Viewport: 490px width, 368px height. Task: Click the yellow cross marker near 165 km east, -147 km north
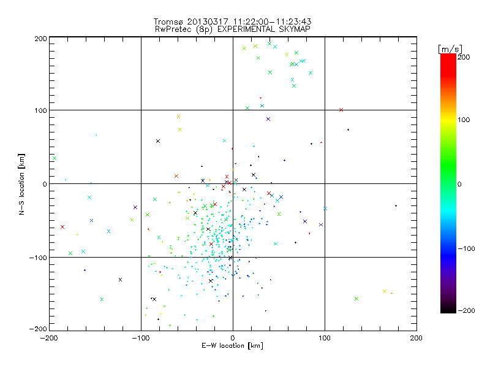coord(385,291)
